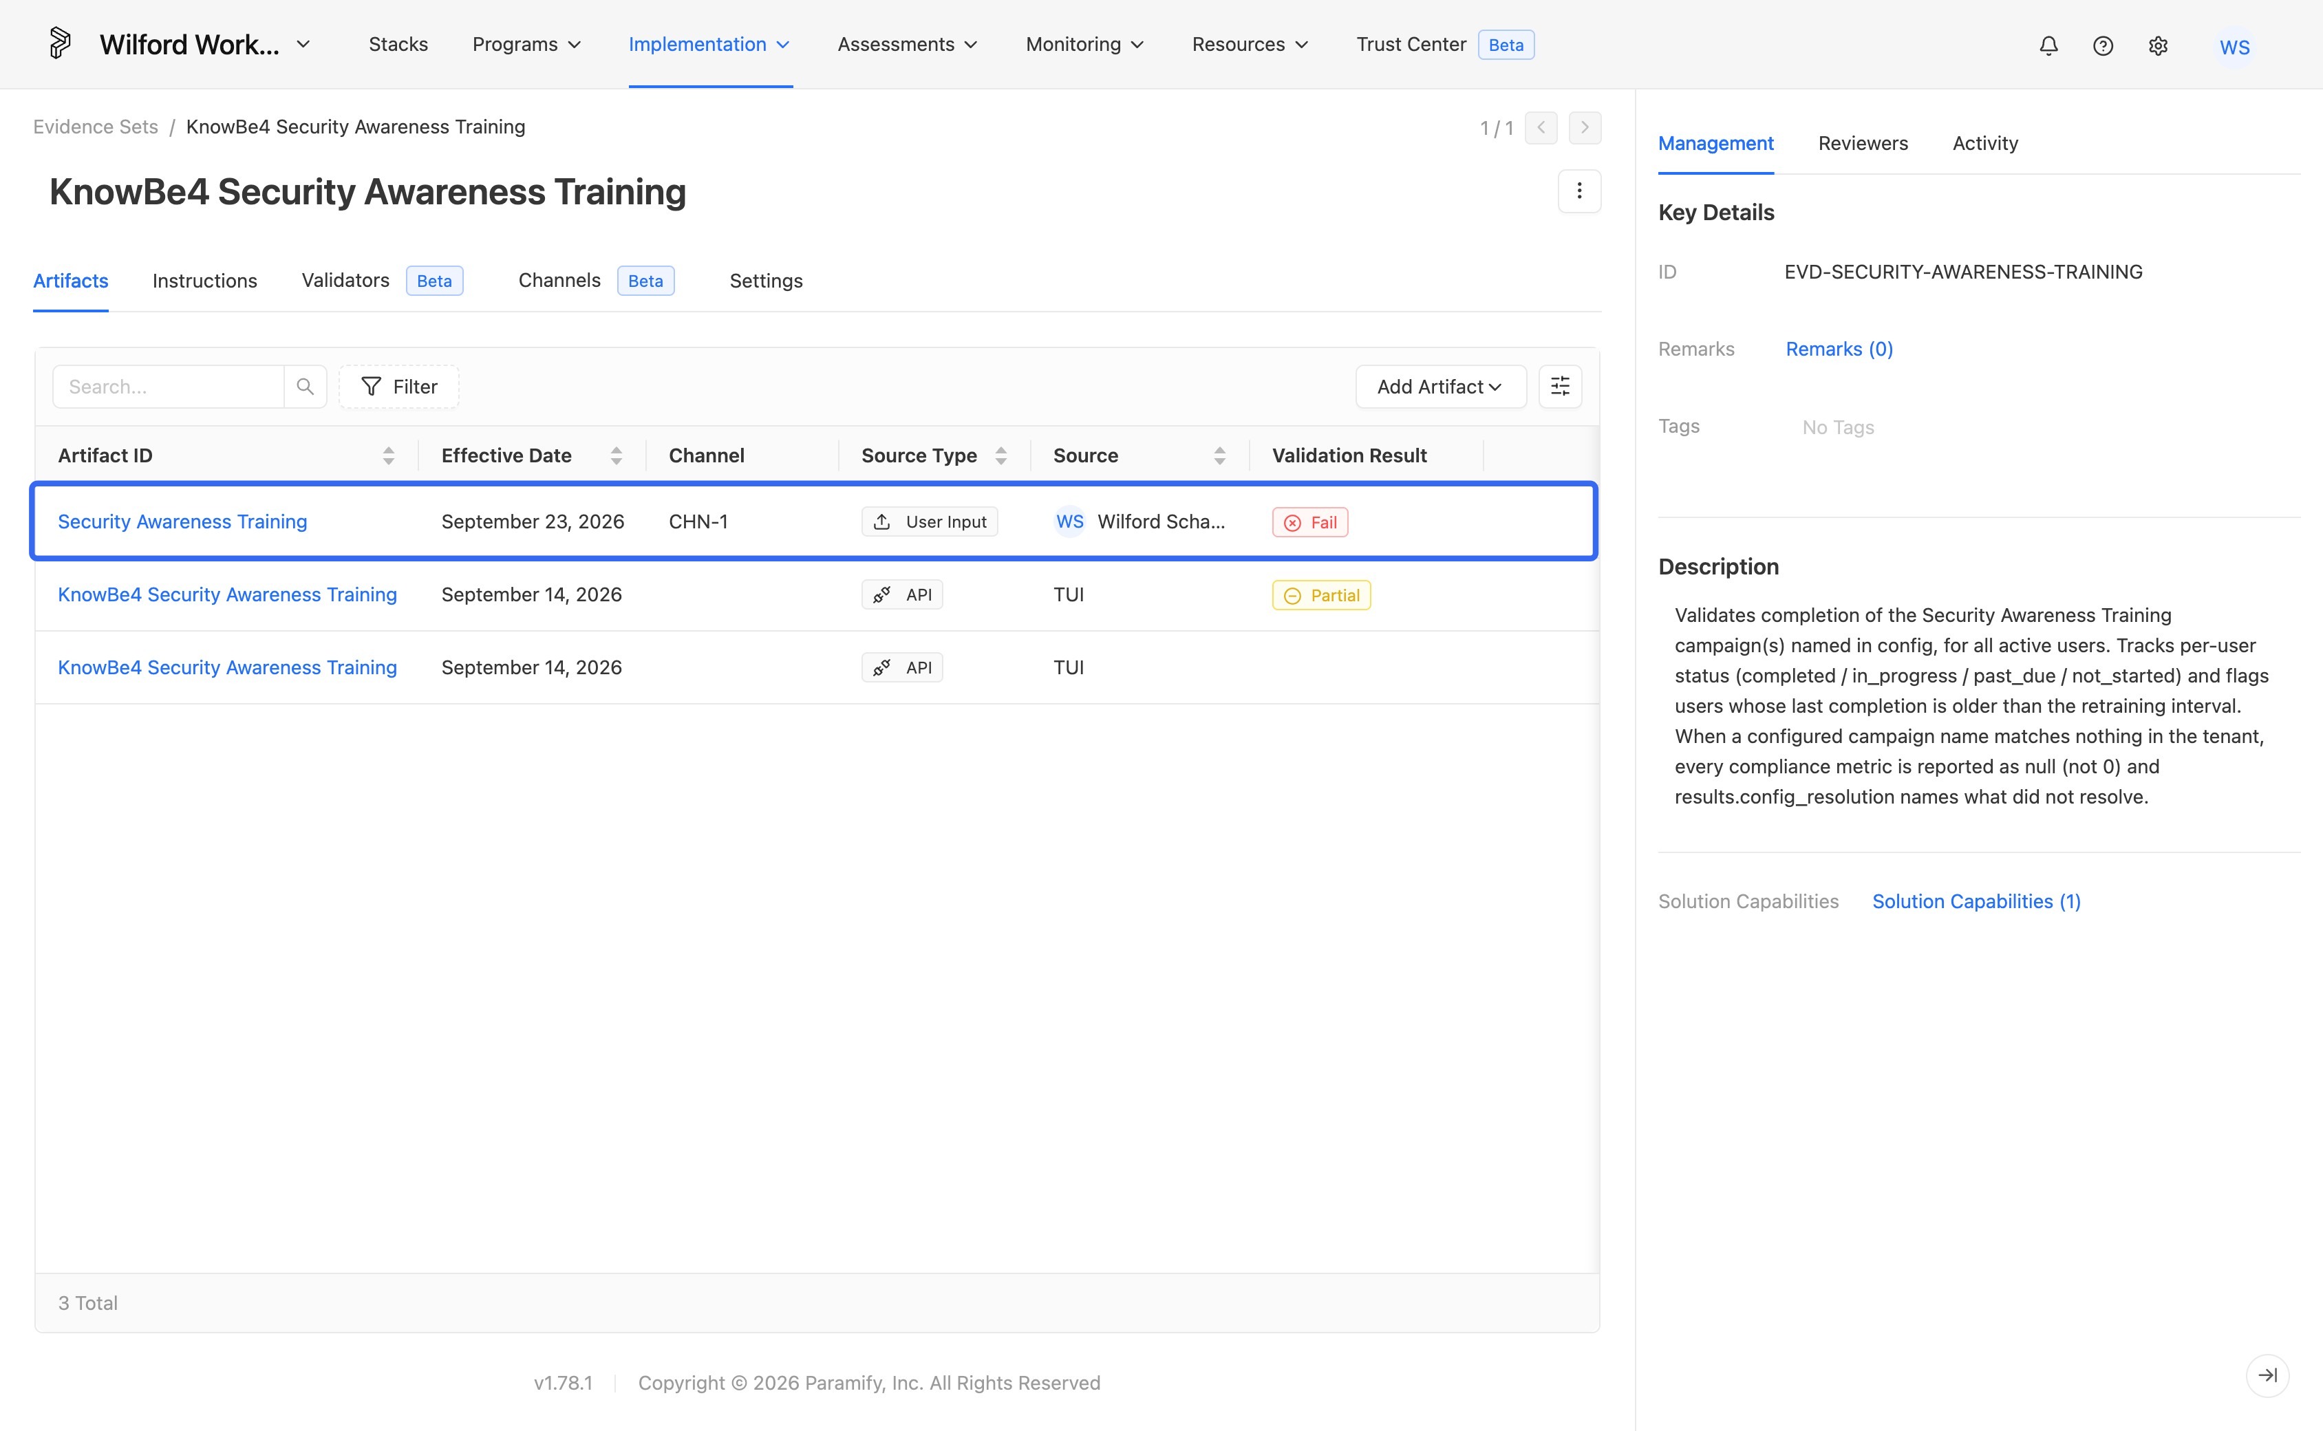Sort by Source Type column arrows
The image size is (2323, 1431).
(x=1000, y=456)
